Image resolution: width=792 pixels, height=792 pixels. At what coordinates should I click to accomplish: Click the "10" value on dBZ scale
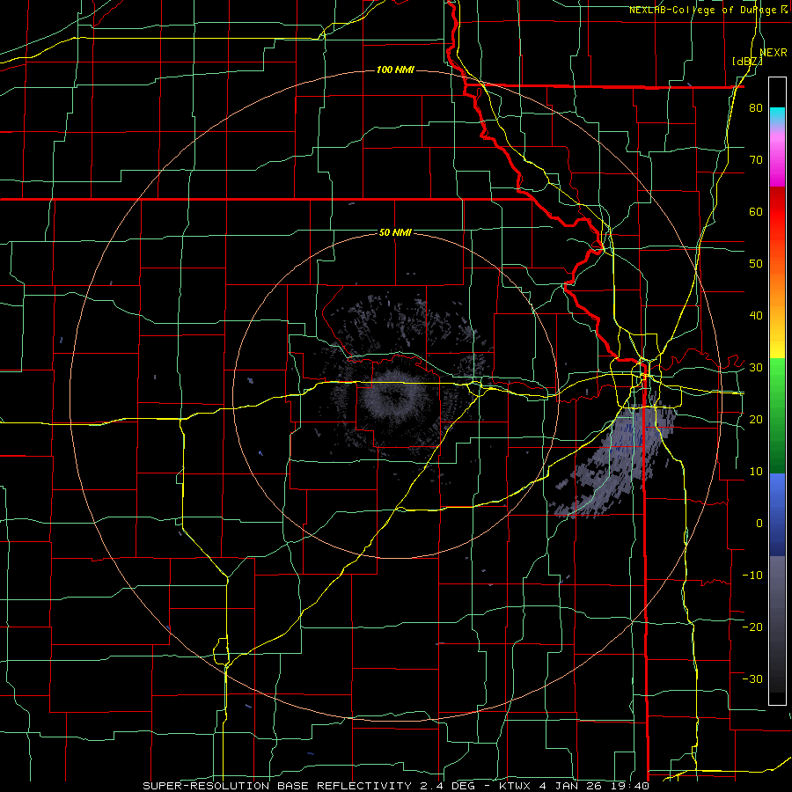tap(756, 472)
